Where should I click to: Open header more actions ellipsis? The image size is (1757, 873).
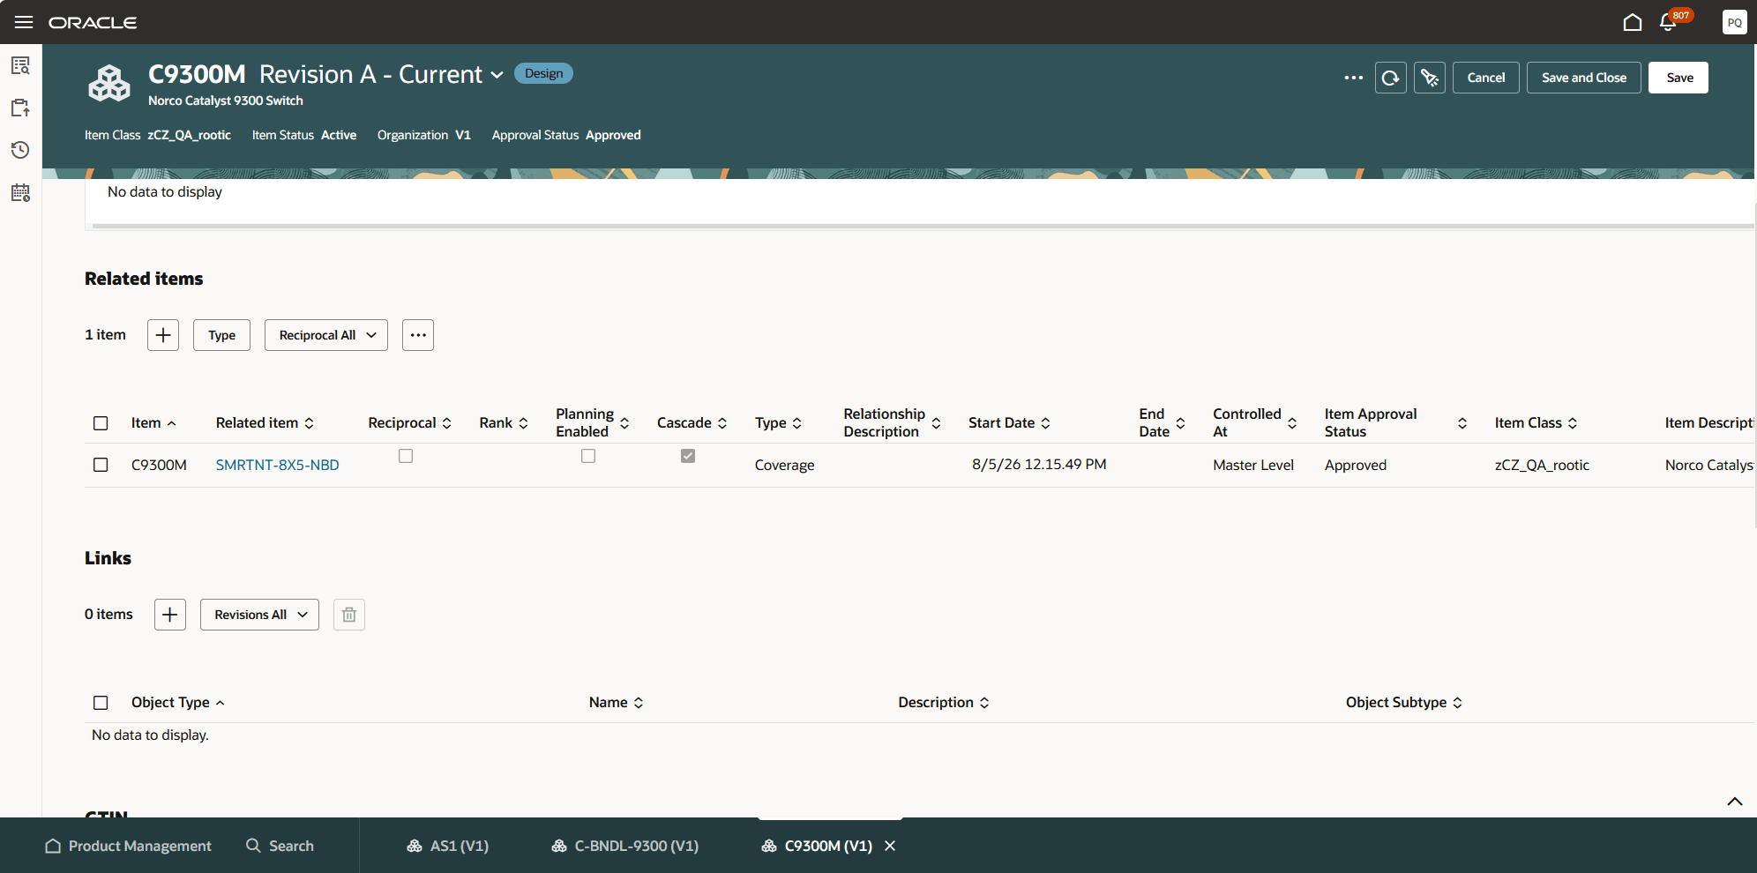point(1354,78)
